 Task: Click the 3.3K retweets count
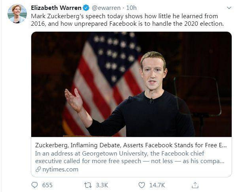click(x=102, y=185)
